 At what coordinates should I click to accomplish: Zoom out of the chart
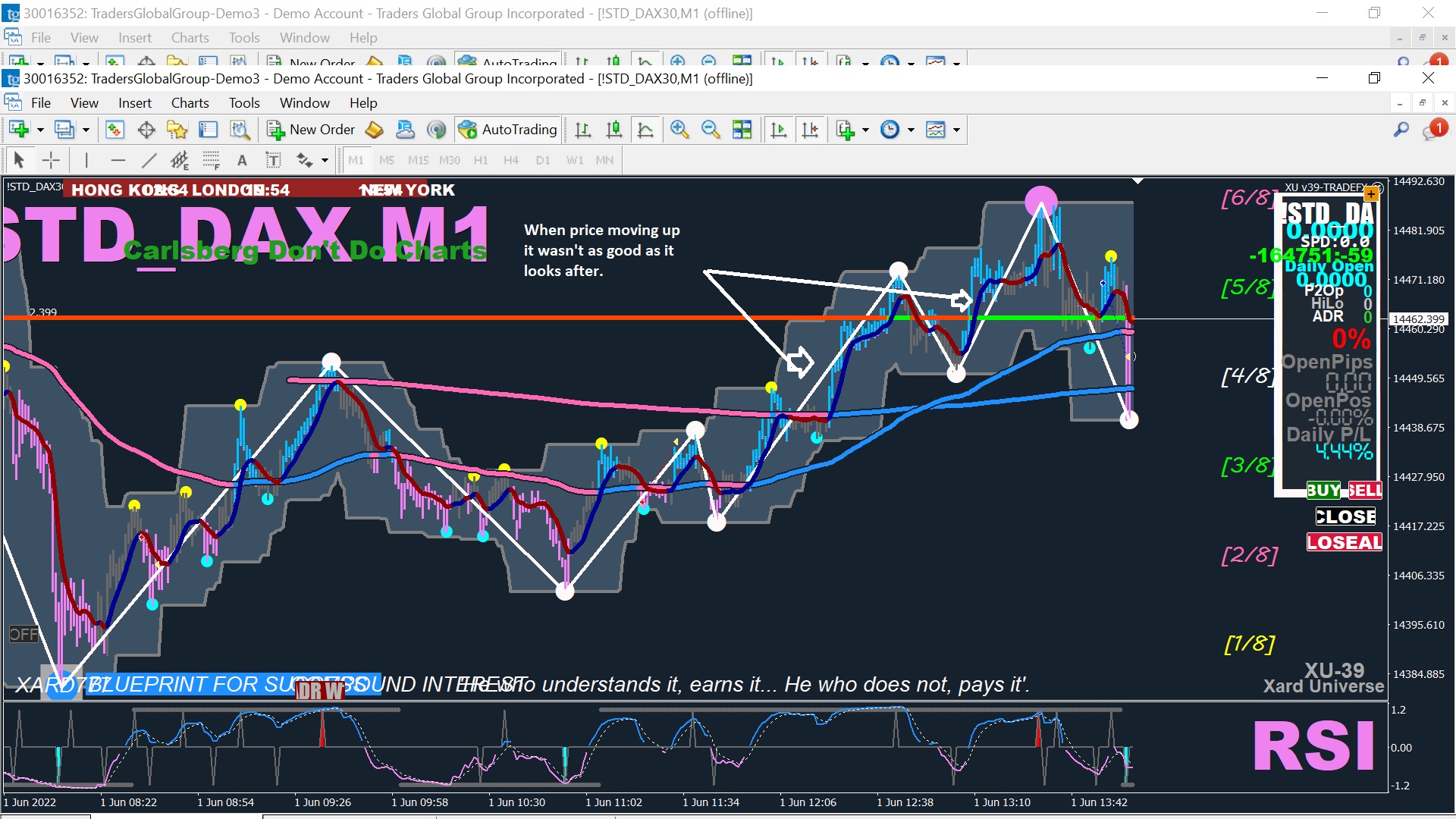coord(710,130)
